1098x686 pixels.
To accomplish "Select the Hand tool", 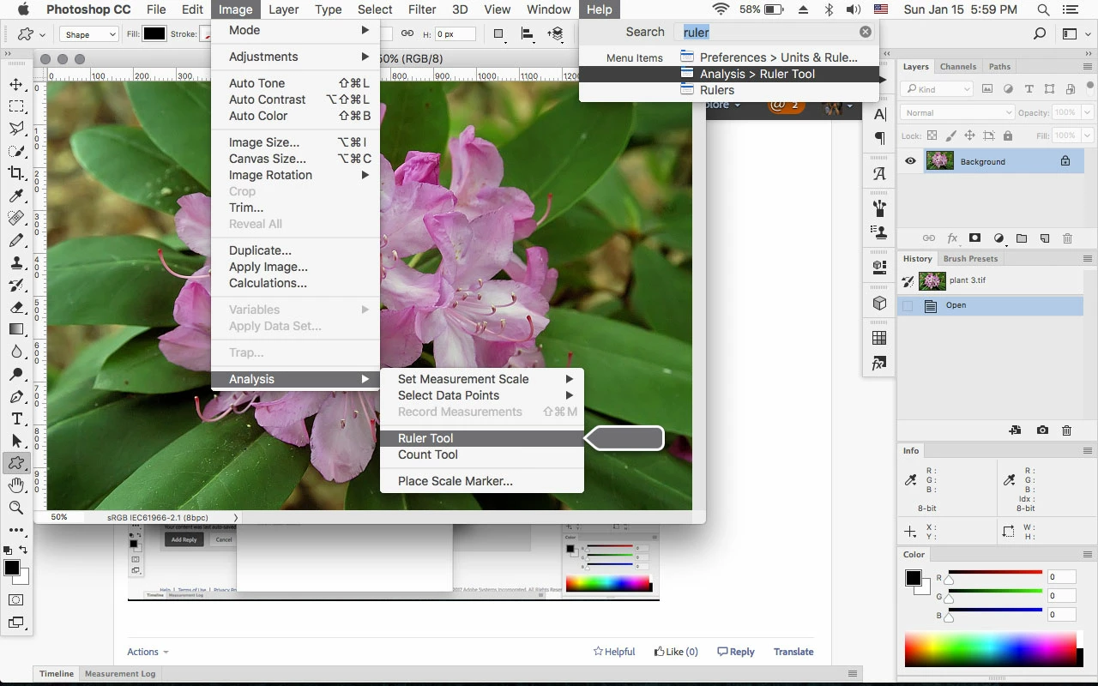I will click(16, 485).
